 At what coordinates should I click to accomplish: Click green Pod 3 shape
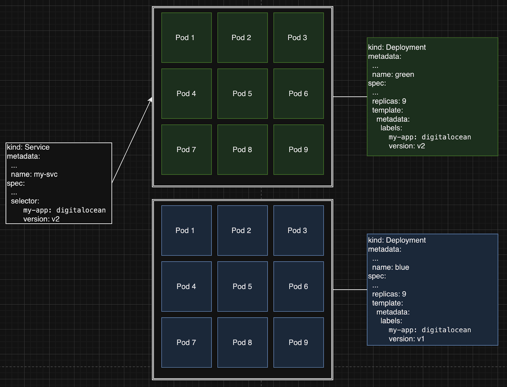(x=298, y=38)
